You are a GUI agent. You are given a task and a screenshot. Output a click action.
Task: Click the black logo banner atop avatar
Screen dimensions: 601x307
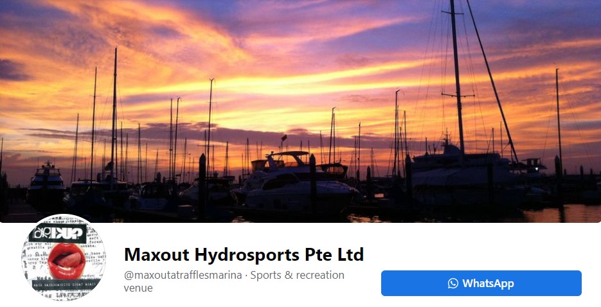[x=57, y=234]
